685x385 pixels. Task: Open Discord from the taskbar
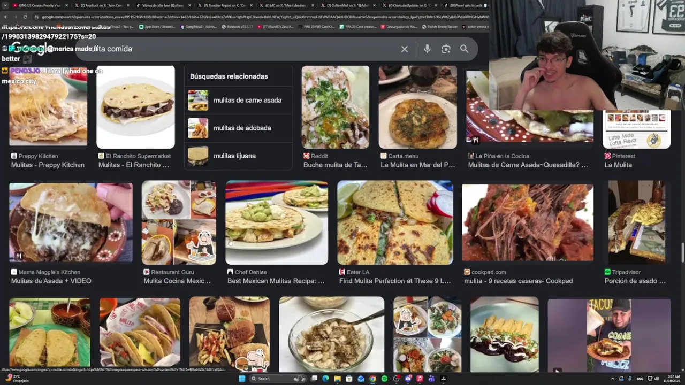[x=408, y=379]
